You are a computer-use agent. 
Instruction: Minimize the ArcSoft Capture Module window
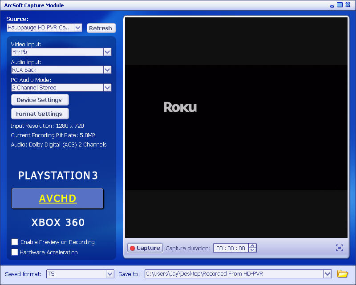tap(332, 5)
